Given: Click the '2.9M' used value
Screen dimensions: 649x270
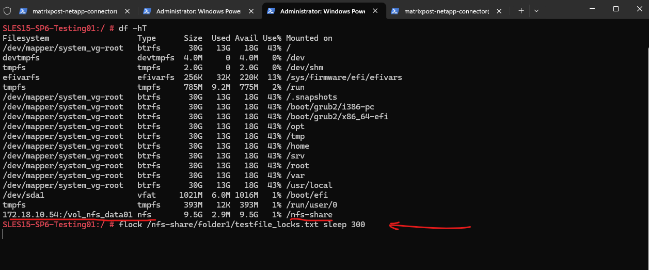Looking at the screenshot, I should (220, 215).
